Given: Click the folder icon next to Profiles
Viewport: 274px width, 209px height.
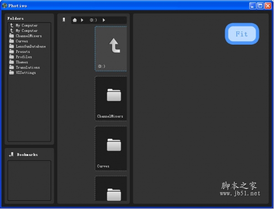Looking at the screenshot, I should (x=11, y=57).
